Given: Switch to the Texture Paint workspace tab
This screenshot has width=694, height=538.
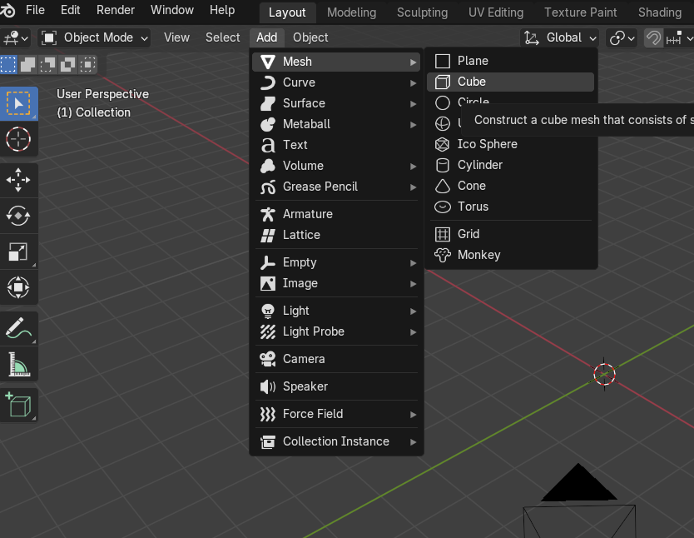Looking at the screenshot, I should tap(580, 12).
